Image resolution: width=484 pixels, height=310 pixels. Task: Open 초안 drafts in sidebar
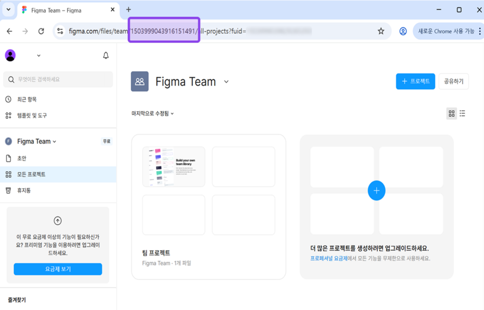pyautogui.click(x=22, y=158)
